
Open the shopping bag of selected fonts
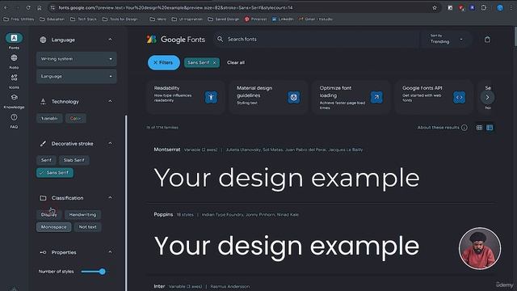coord(487,40)
